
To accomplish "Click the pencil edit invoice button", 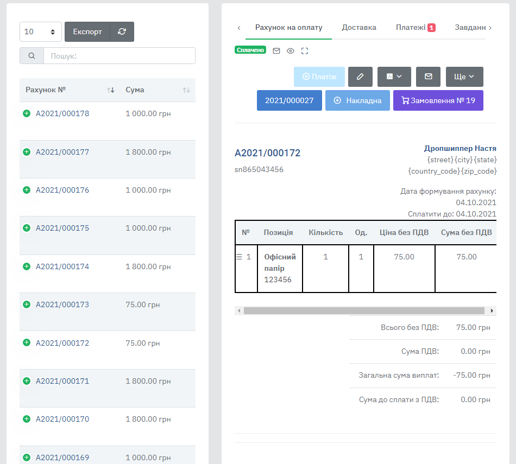I will click(360, 77).
